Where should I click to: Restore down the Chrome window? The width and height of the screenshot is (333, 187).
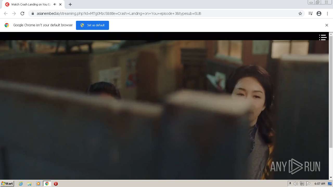pyautogui.click(x=318, y=2)
